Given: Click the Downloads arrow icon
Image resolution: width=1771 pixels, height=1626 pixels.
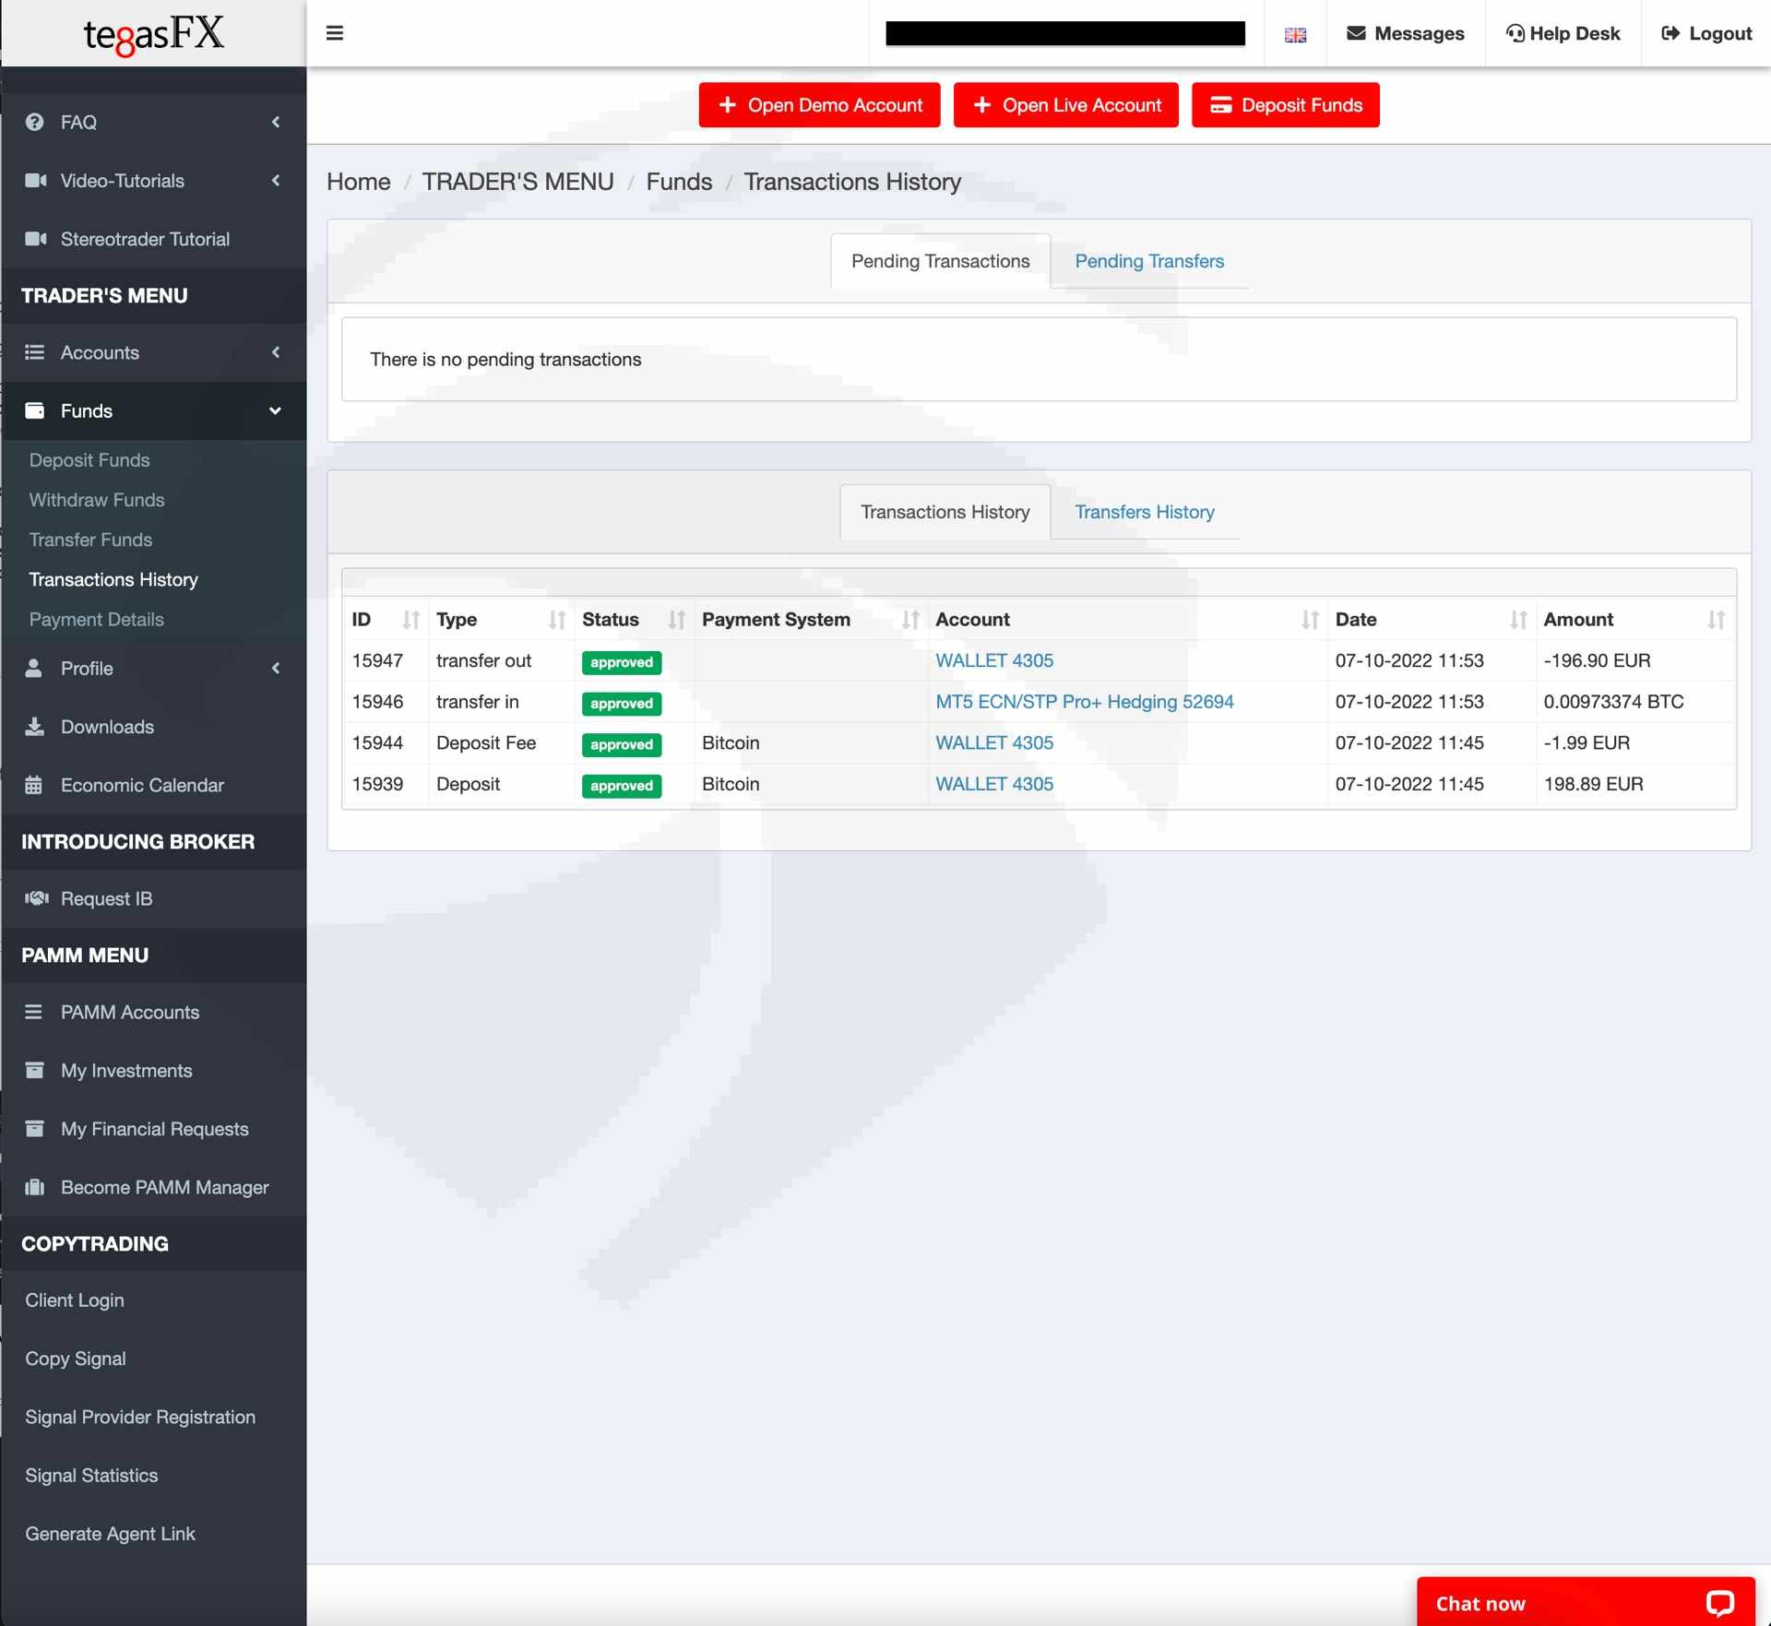Looking at the screenshot, I should pyautogui.click(x=35, y=727).
